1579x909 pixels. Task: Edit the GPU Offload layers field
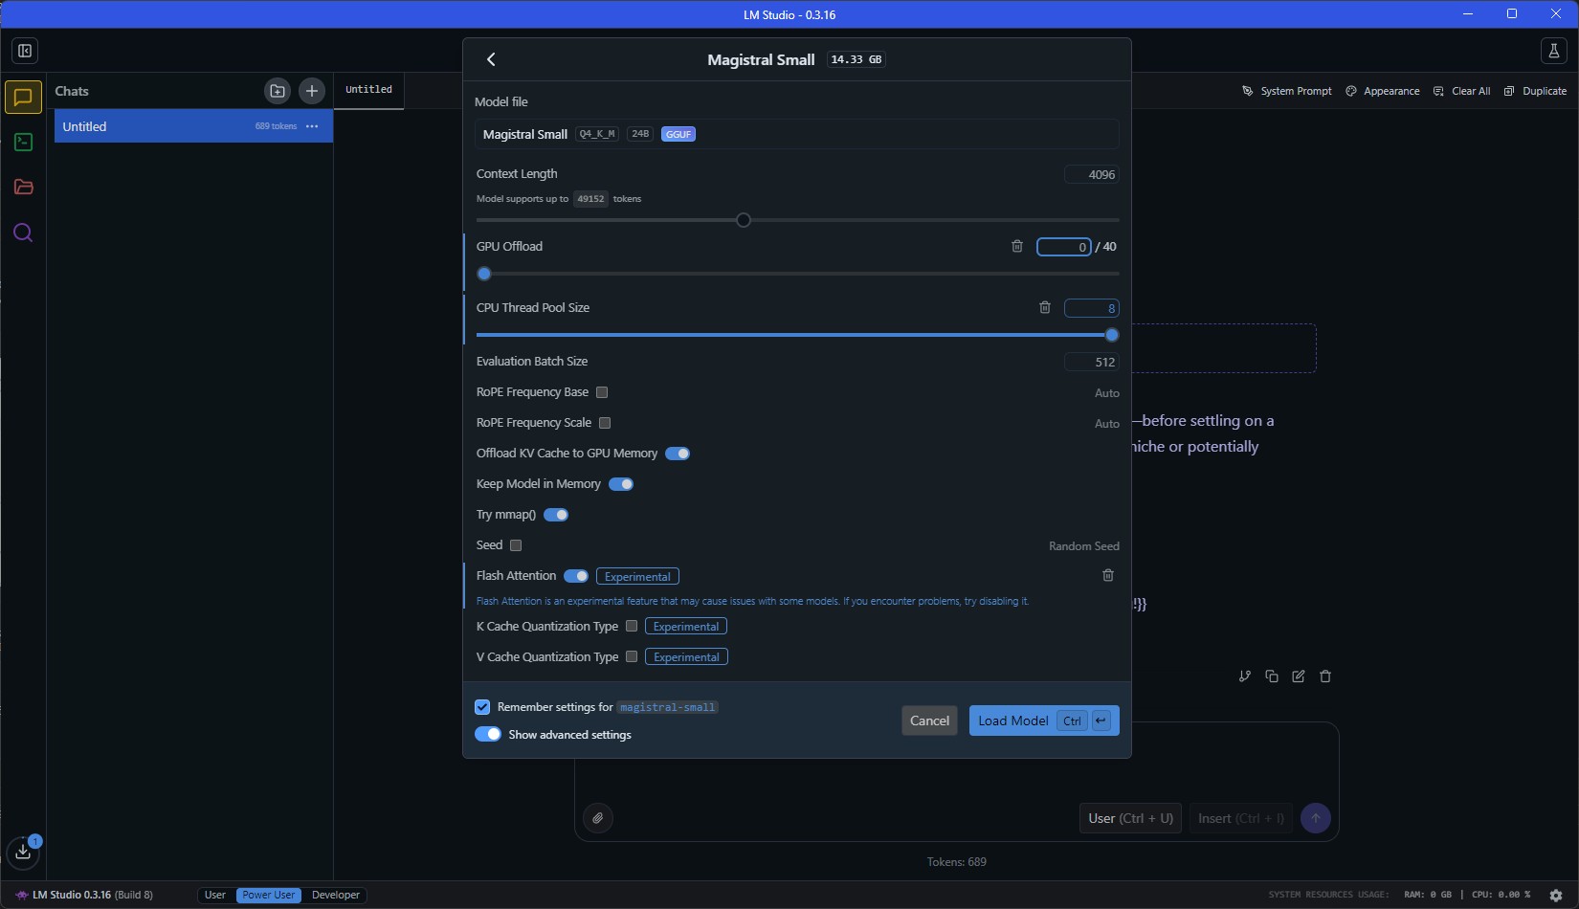[x=1064, y=247]
